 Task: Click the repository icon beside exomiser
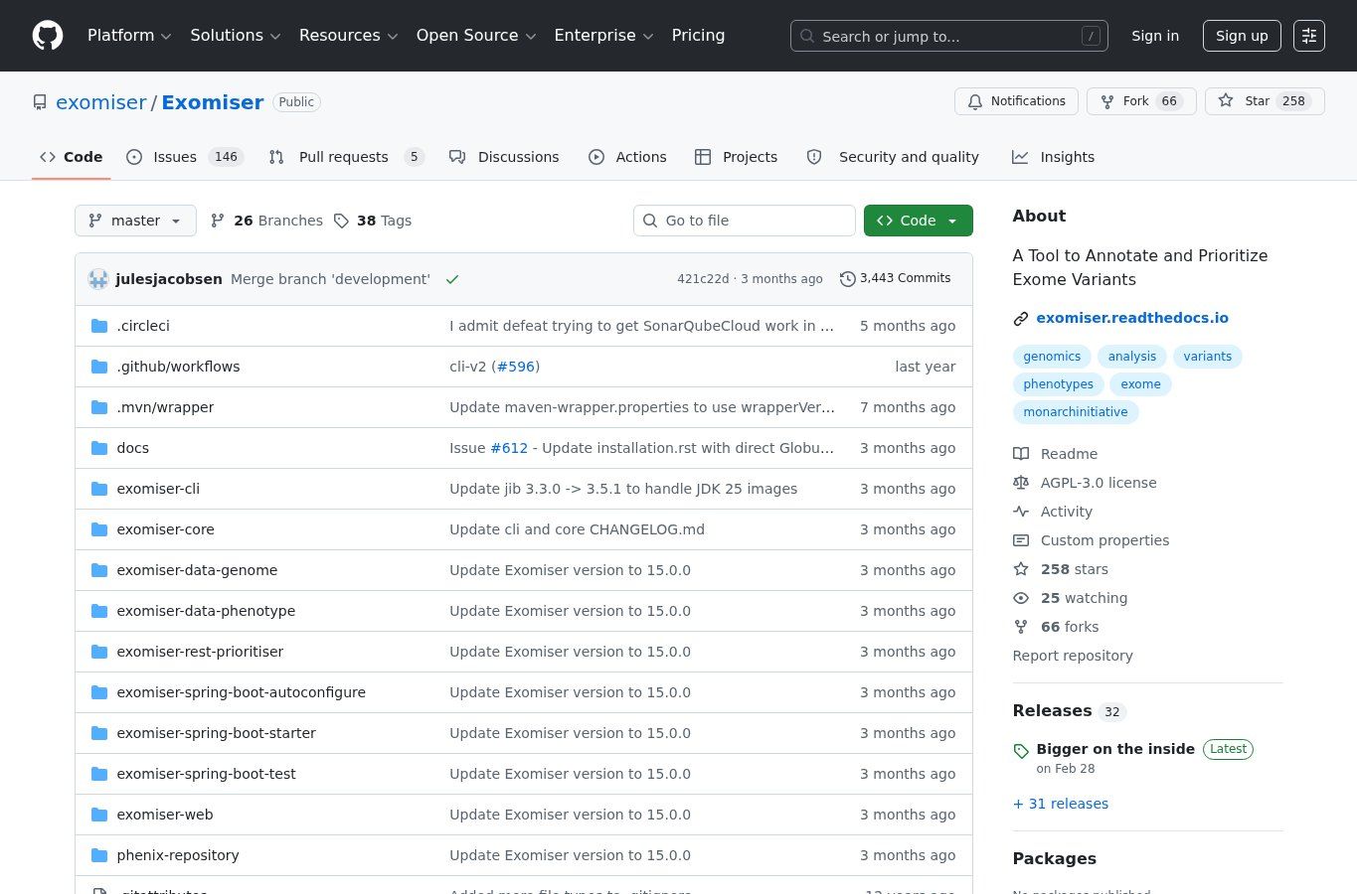[40, 102]
